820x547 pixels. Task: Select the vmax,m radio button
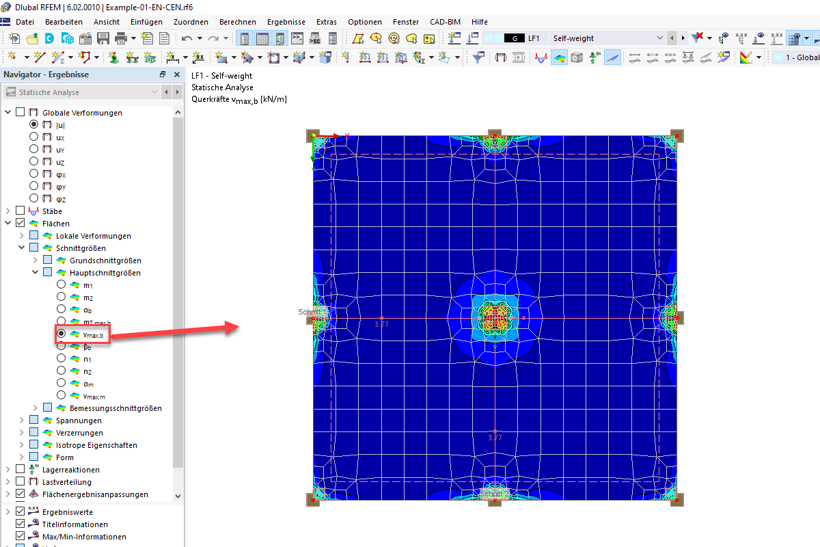[61, 396]
